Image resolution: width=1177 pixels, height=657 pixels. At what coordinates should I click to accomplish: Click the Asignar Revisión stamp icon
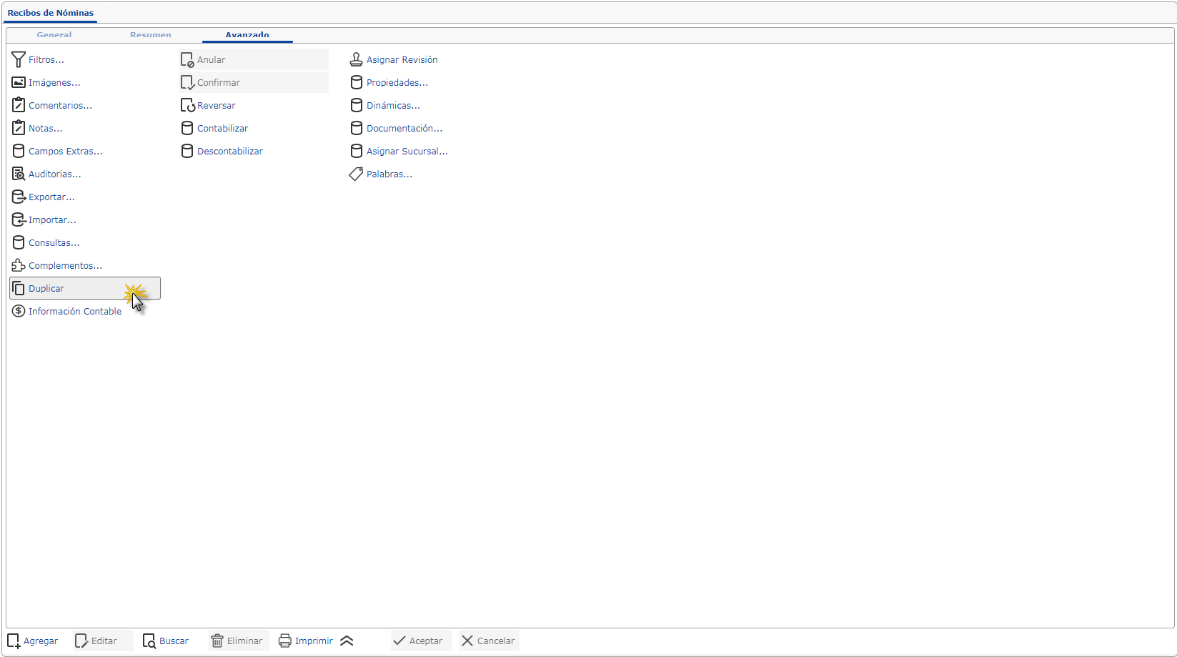tap(356, 60)
